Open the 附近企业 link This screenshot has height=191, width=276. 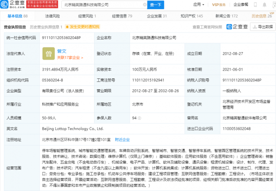[x=122, y=140]
